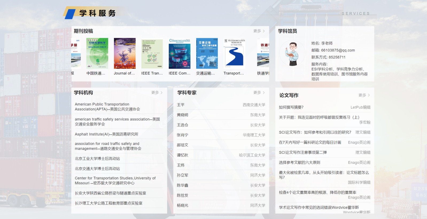Select expert 谭忆秋 from 哈尔滨工业大学
Image resolution: width=427 pixels, height=219 pixels.
(183, 155)
